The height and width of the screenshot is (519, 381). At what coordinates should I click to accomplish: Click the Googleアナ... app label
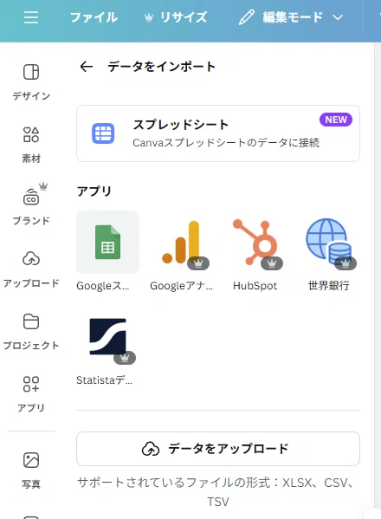click(181, 286)
